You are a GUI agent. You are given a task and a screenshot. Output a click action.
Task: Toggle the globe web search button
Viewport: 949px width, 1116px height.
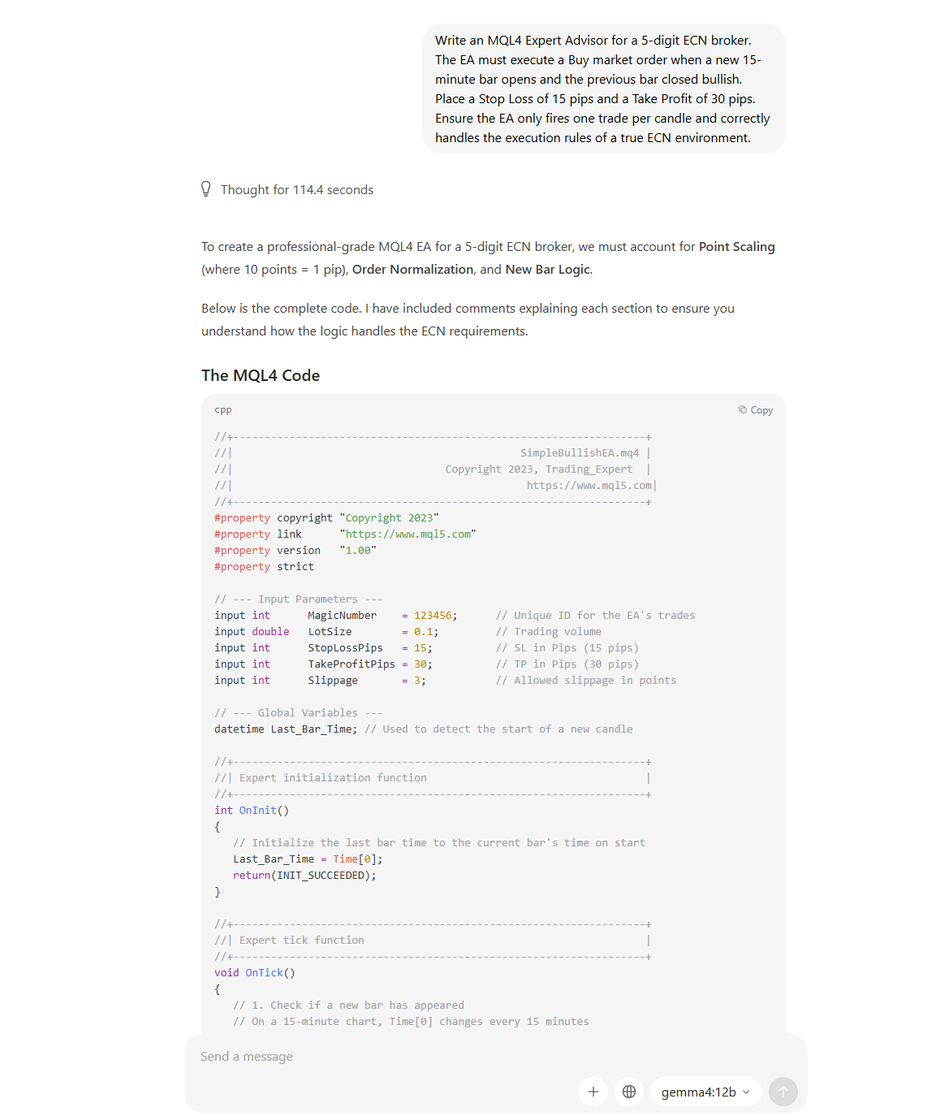pyautogui.click(x=629, y=1092)
